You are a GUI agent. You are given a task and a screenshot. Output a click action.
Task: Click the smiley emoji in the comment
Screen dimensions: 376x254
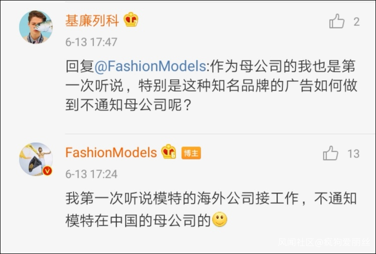(x=220, y=220)
